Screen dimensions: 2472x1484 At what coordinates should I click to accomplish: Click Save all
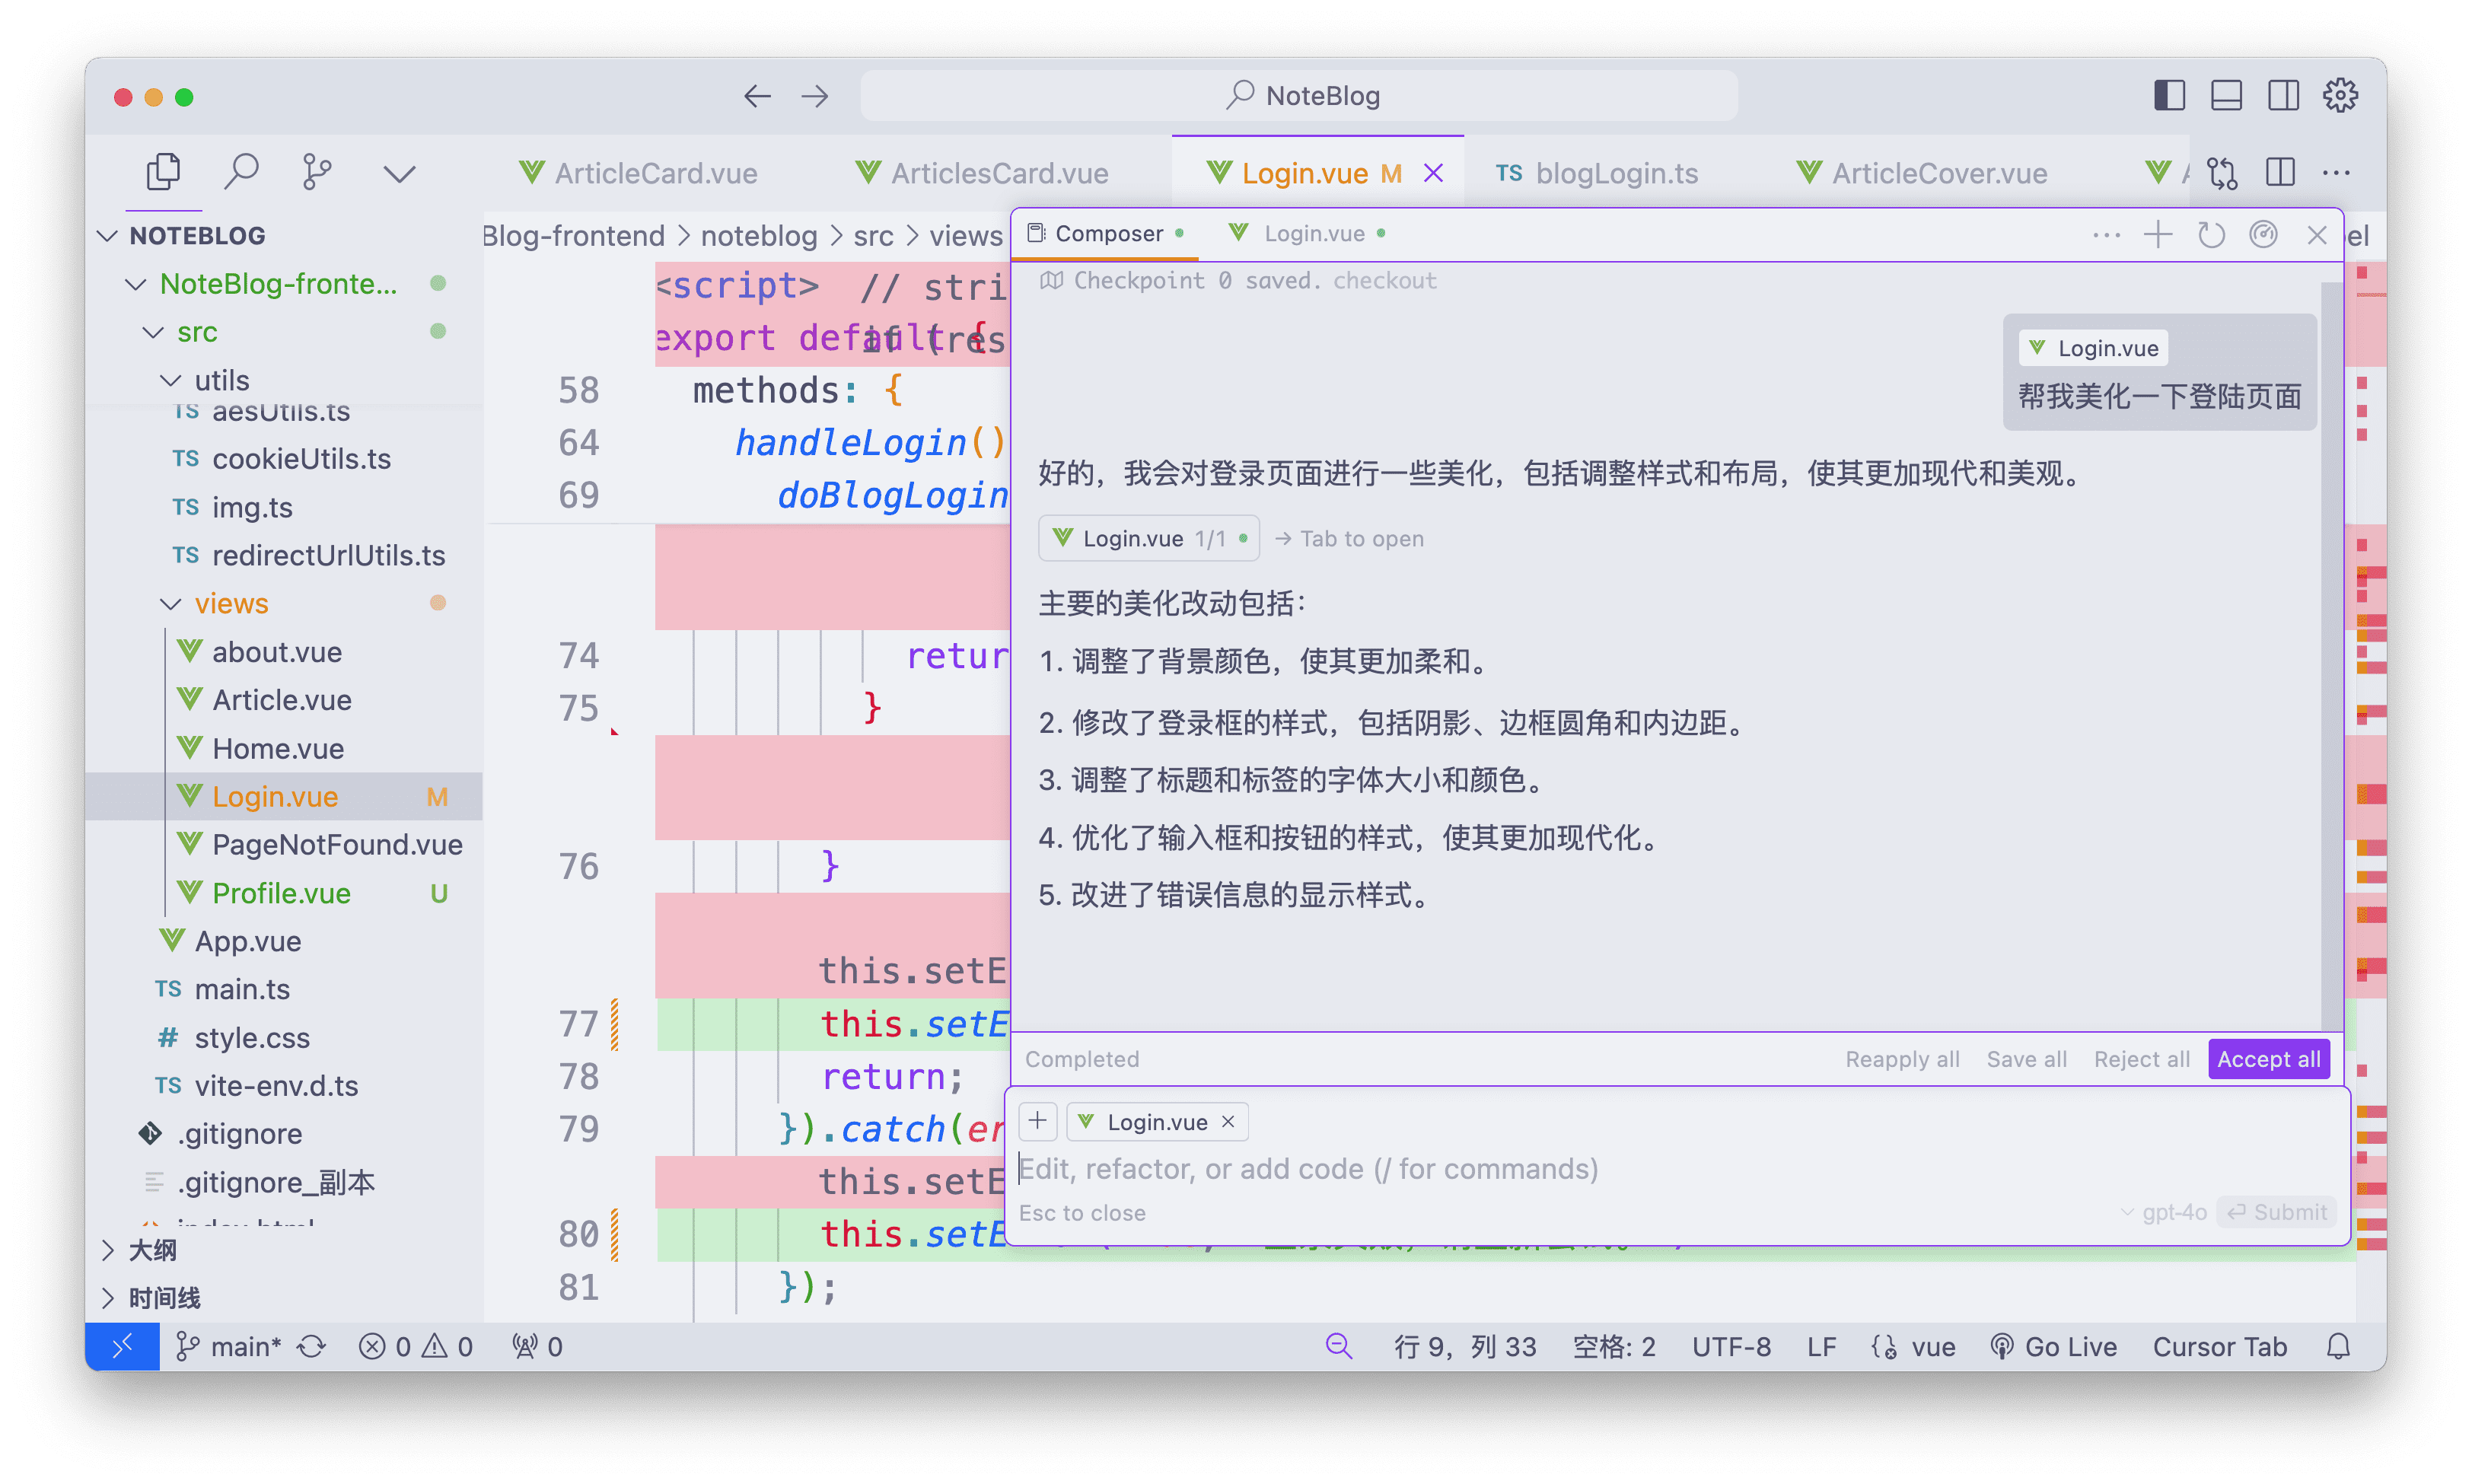coord(2026,1059)
